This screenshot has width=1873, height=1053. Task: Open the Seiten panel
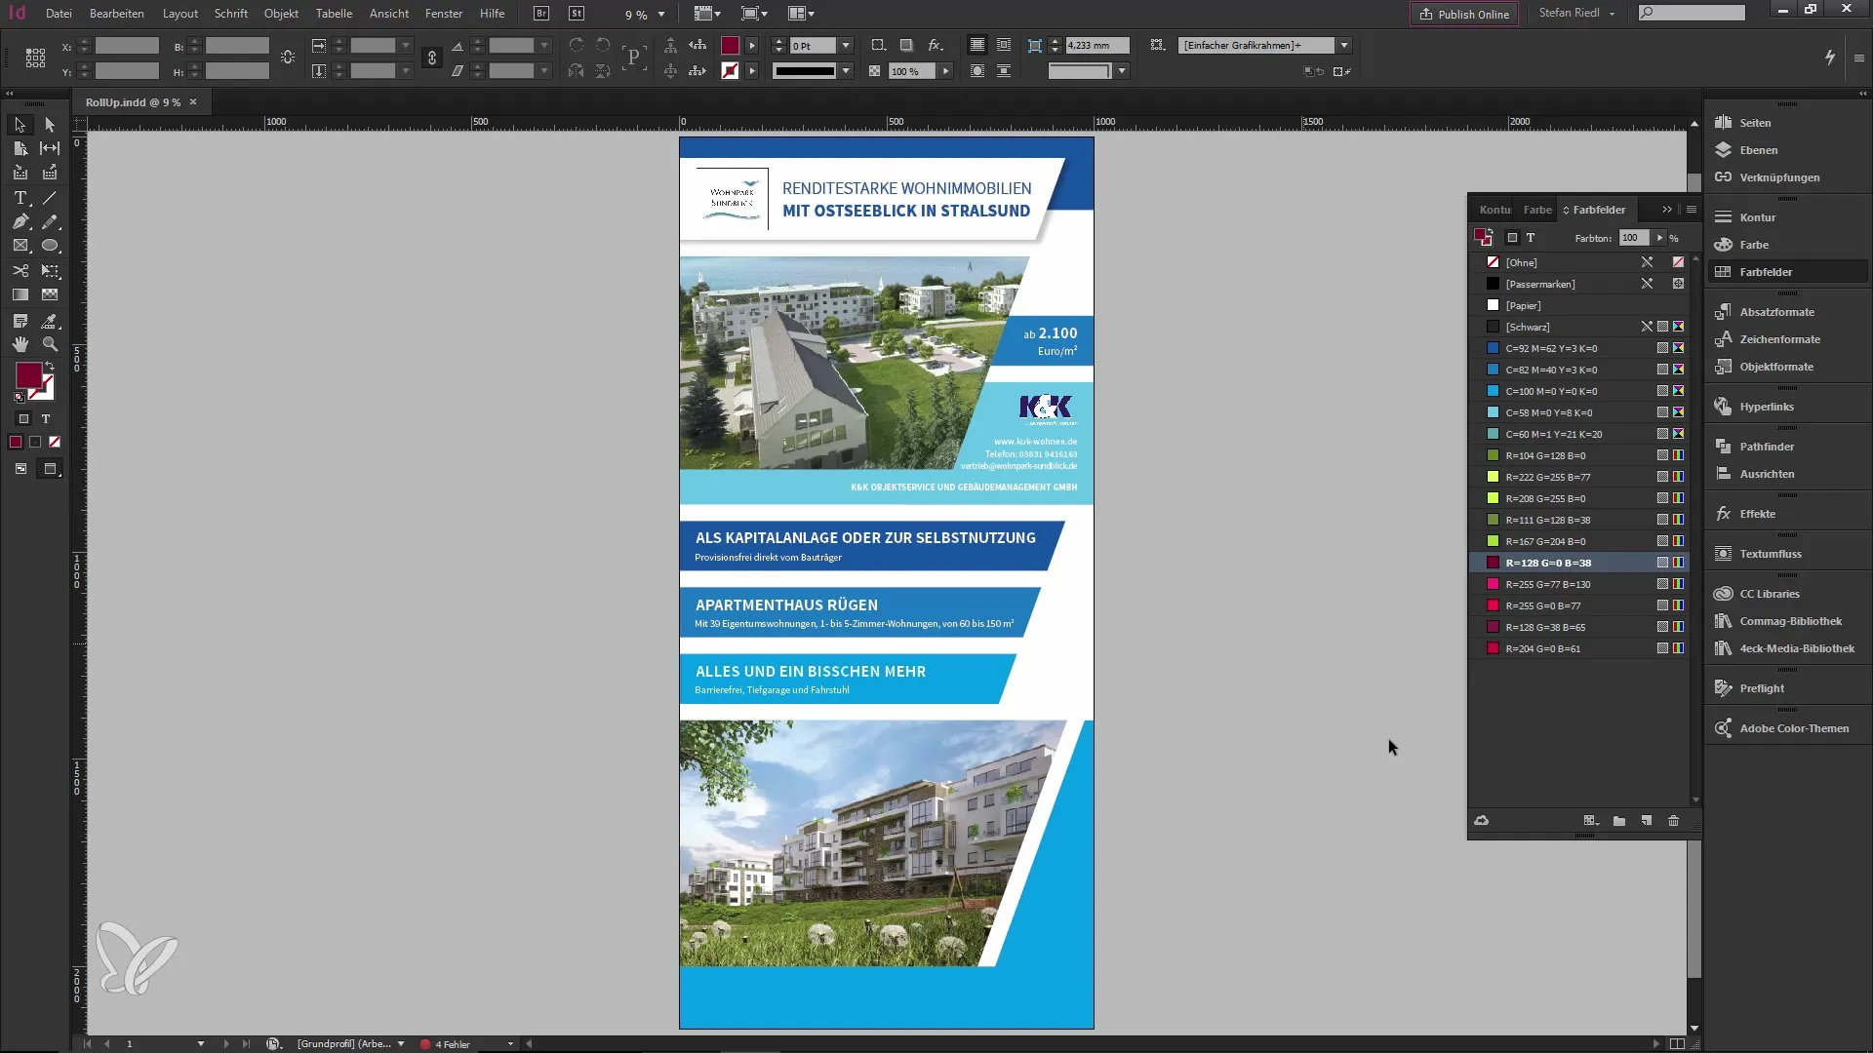1755,123
